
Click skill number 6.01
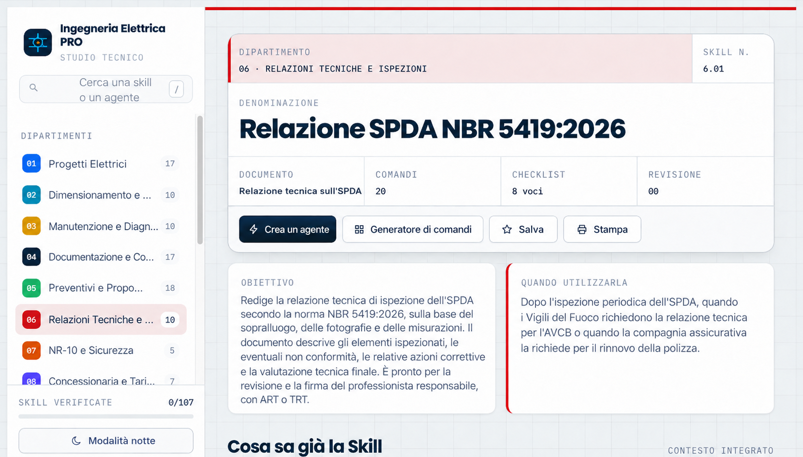[713, 69]
